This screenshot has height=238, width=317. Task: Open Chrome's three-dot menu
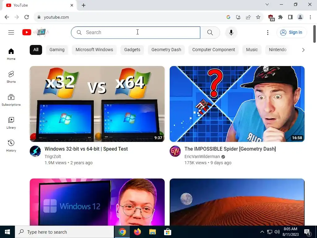[x=310, y=17]
